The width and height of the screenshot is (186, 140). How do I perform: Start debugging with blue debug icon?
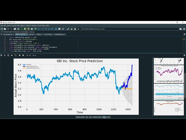39,29
